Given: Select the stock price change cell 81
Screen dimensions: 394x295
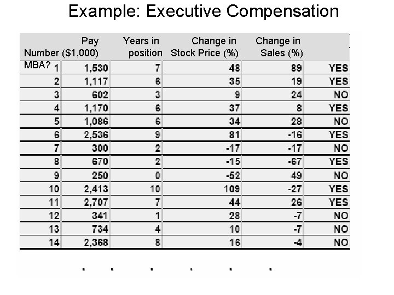Looking at the screenshot, I should pos(234,135).
